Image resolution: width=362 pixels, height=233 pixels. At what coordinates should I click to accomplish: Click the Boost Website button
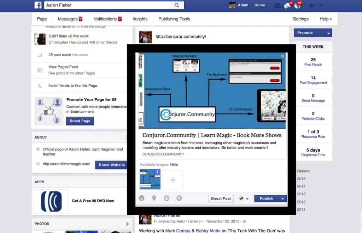(111, 165)
